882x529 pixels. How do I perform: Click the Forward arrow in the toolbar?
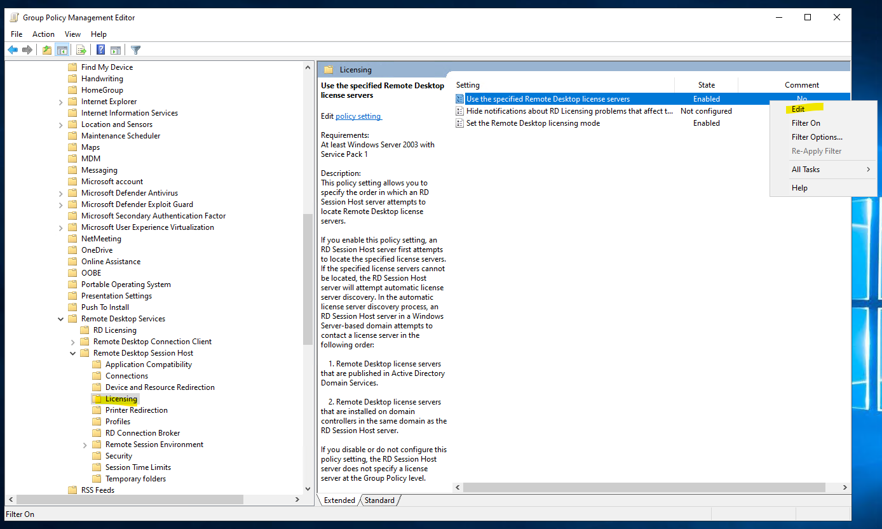point(27,50)
